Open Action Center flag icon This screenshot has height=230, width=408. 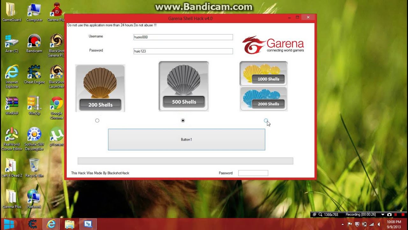pyautogui.click(x=350, y=224)
